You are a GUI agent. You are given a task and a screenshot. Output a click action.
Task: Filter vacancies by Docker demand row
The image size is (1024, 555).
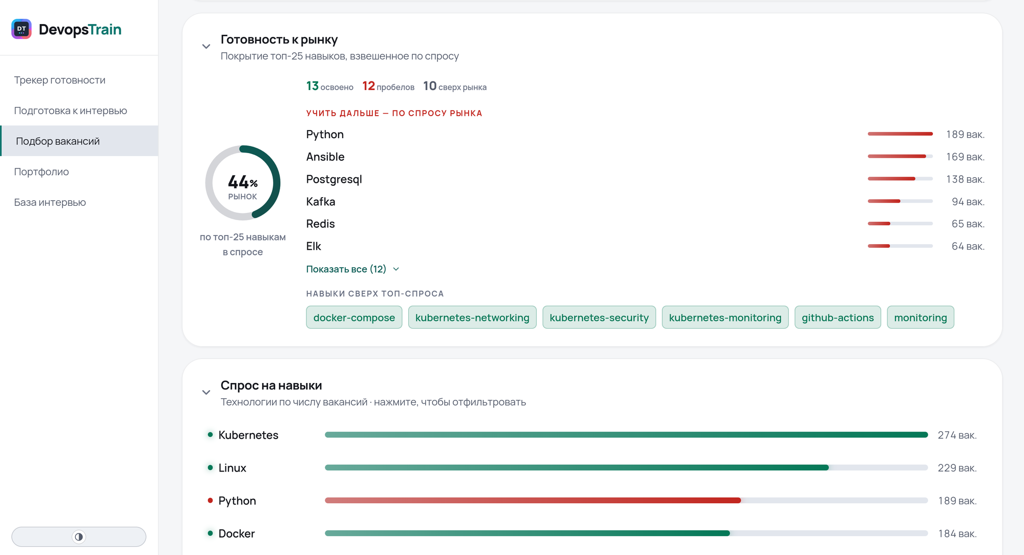click(592, 533)
